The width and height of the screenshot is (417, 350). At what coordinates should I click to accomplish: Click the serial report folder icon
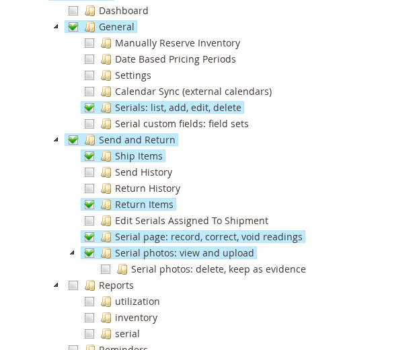106,334
